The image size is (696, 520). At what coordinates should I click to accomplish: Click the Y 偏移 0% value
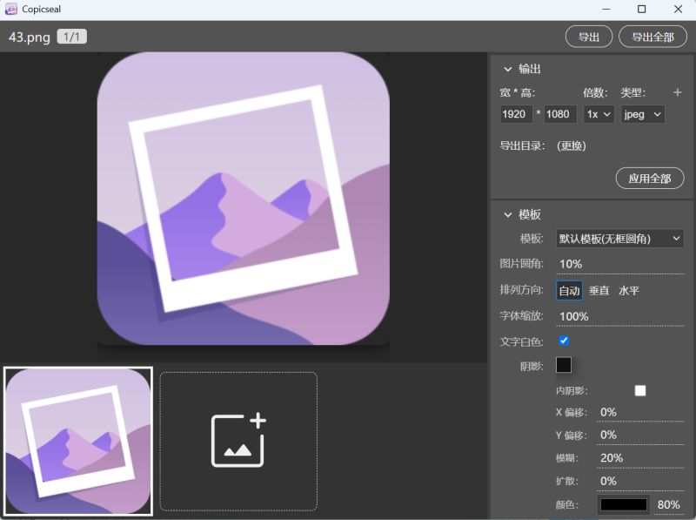pos(640,436)
